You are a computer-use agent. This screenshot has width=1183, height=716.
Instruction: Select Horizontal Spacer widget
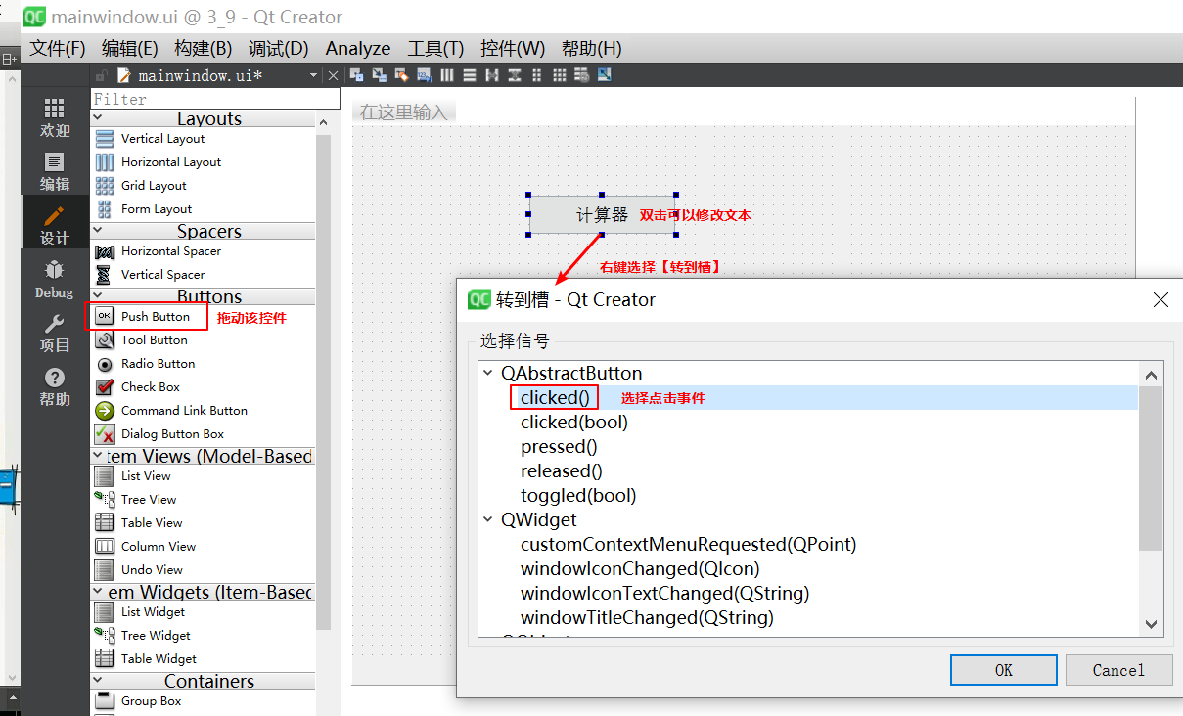170,251
